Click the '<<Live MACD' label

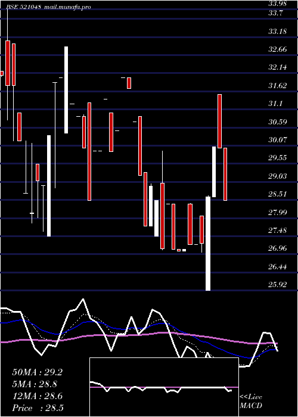pyautogui.click(x=251, y=402)
